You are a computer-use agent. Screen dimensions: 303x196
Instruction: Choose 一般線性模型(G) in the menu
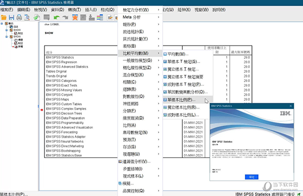click(140, 60)
